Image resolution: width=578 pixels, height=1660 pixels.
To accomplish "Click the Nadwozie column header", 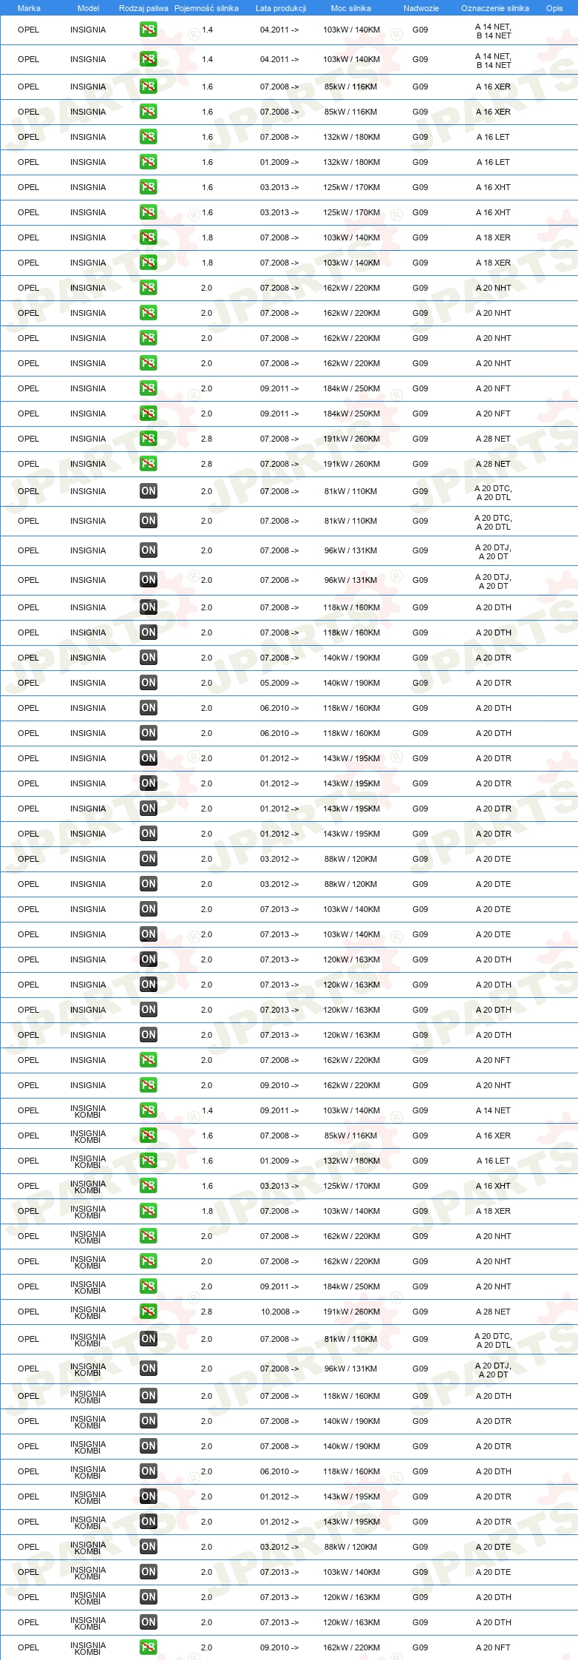I will (x=421, y=8).
